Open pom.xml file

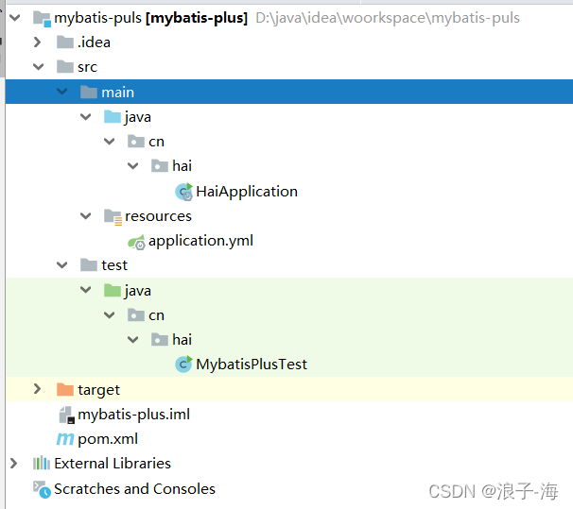[x=108, y=439]
